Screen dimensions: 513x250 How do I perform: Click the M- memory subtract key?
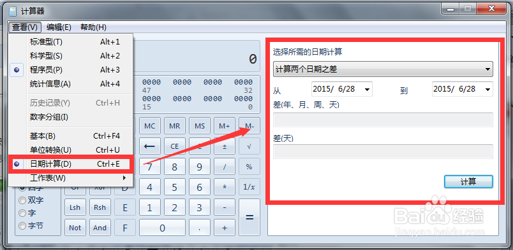tap(249, 126)
